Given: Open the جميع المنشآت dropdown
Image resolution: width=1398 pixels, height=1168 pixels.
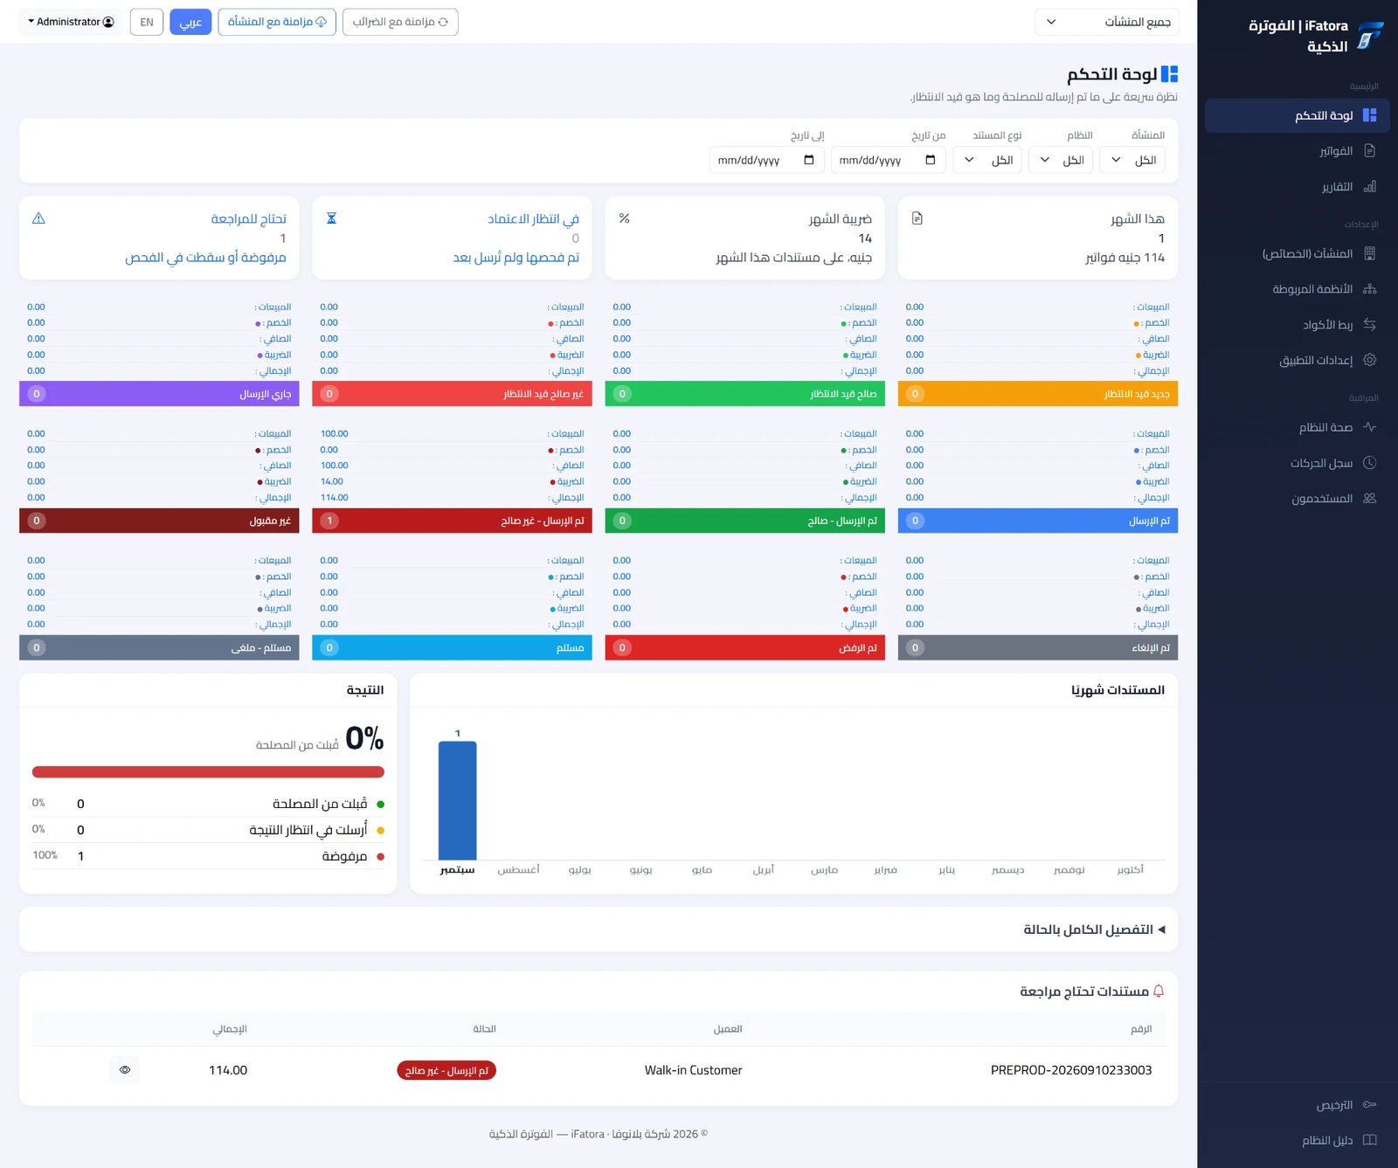Looking at the screenshot, I should (x=1107, y=22).
